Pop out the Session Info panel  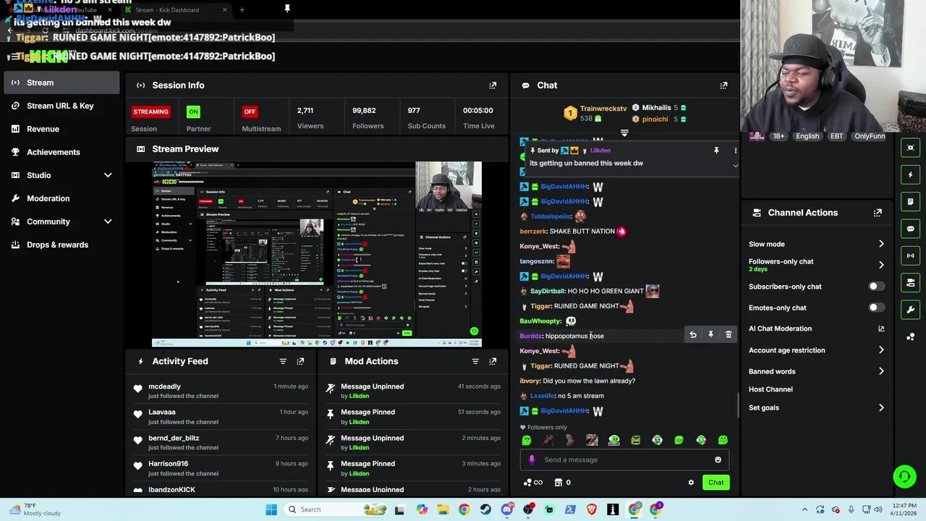point(493,85)
